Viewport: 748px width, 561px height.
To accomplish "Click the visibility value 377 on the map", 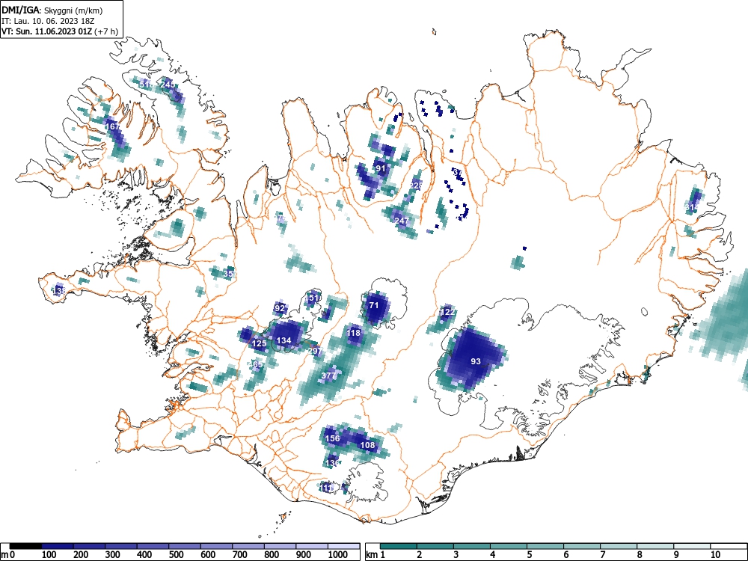I will point(328,375).
